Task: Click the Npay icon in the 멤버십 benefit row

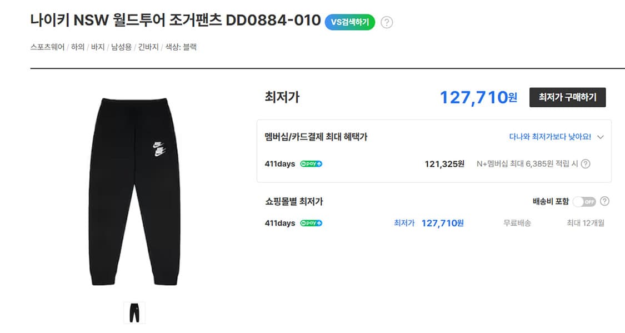Action: click(x=311, y=163)
